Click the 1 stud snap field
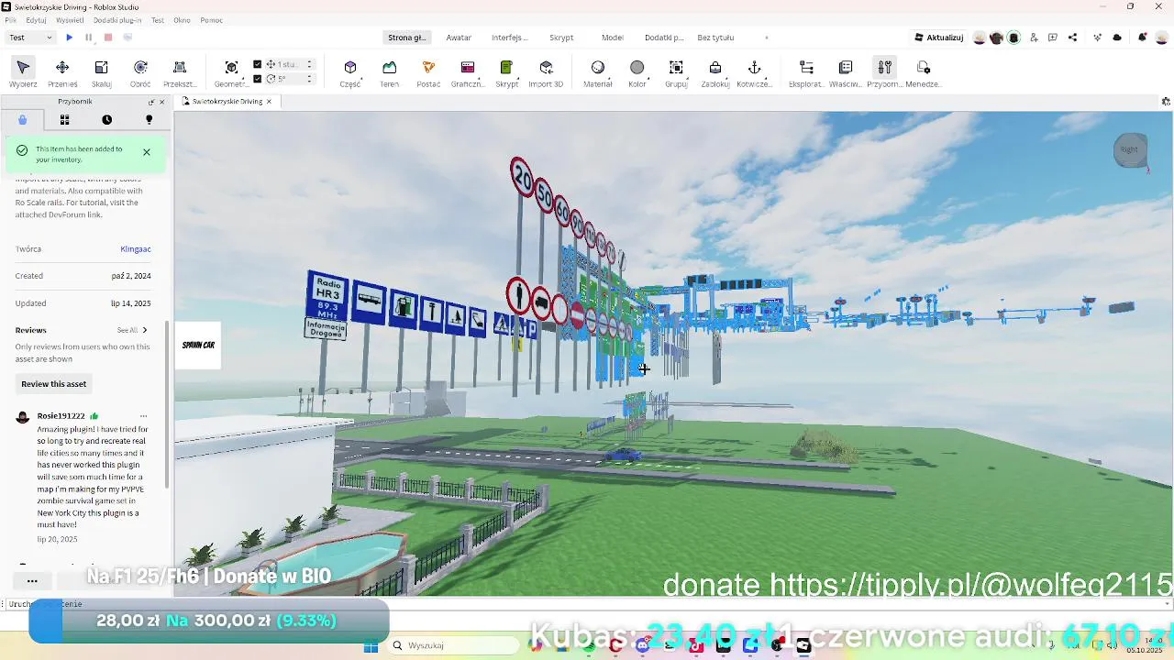1174x660 pixels. coord(292,64)
